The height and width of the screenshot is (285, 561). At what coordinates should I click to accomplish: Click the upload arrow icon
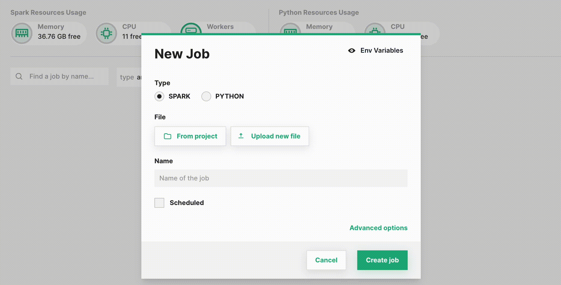241,136
